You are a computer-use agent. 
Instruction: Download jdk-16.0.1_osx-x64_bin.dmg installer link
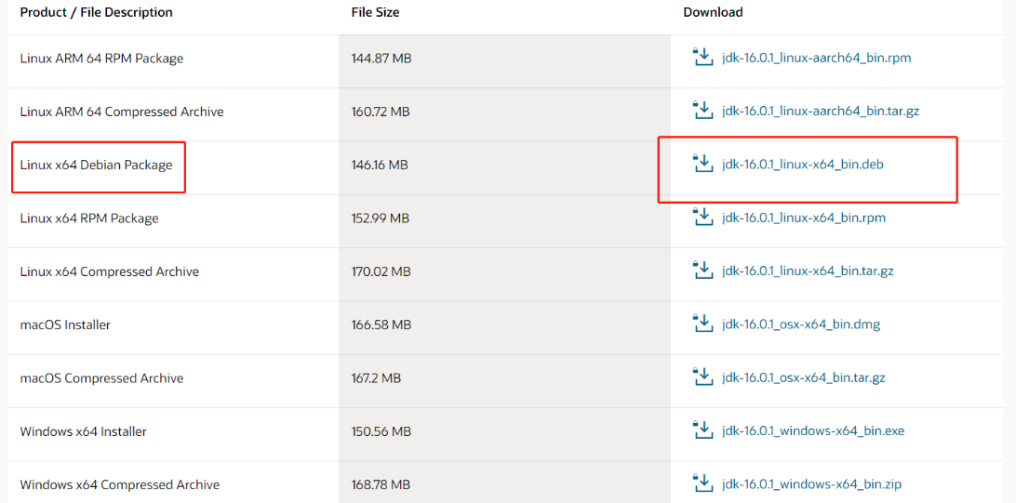[800, 324]
